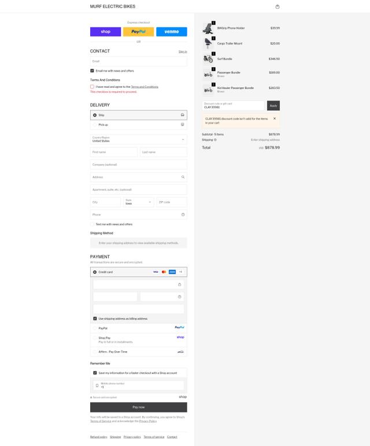Select Affirm - Pay Over Time option
Screen dimensions: 370x446
point(139,352)
